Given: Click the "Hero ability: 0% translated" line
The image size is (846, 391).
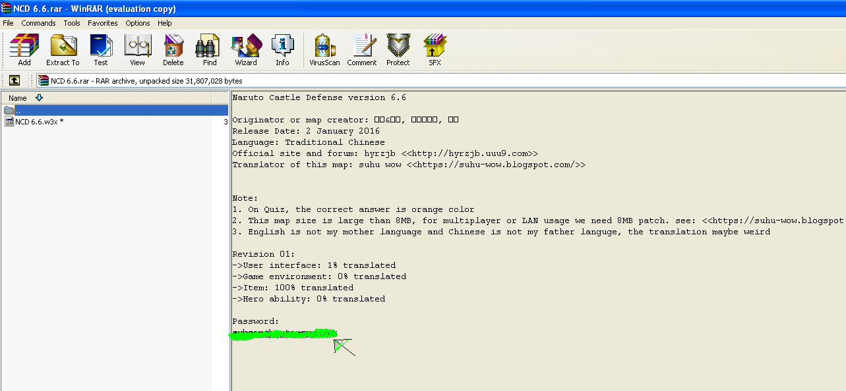Looking at the screenshot, I should pyautogui.click(x=309, y=299).
